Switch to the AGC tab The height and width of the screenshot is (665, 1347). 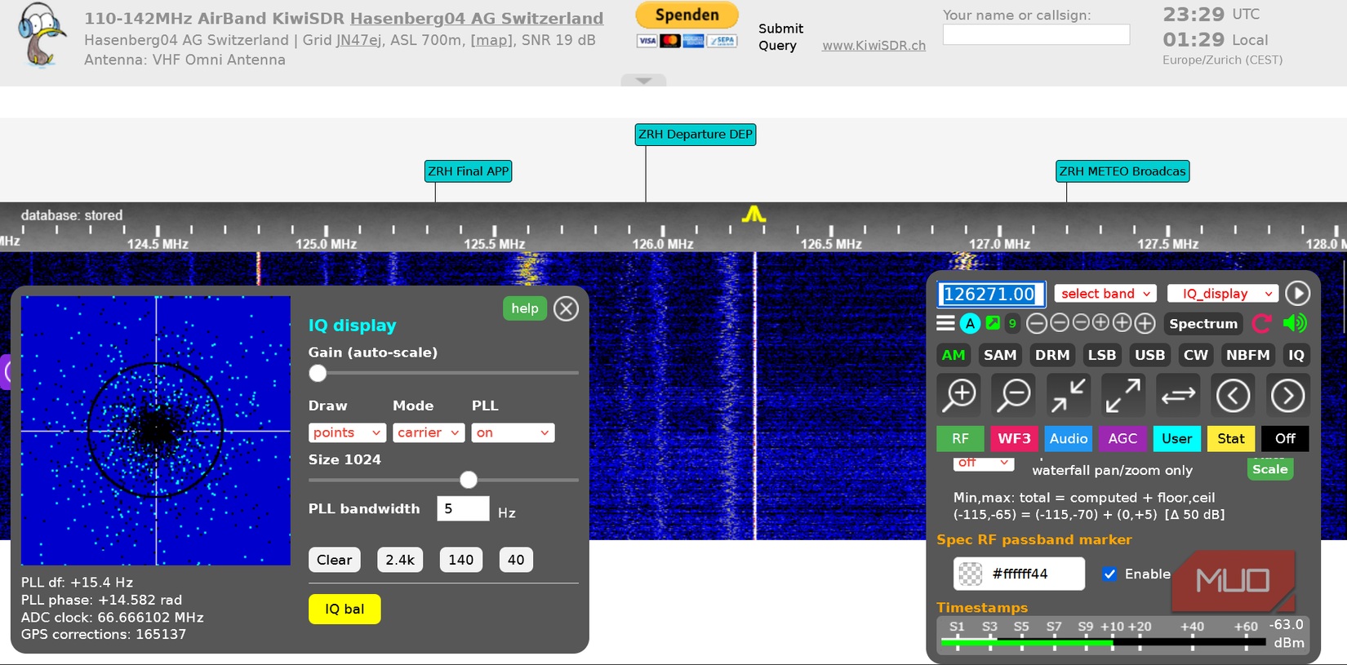pos(1122,438)
